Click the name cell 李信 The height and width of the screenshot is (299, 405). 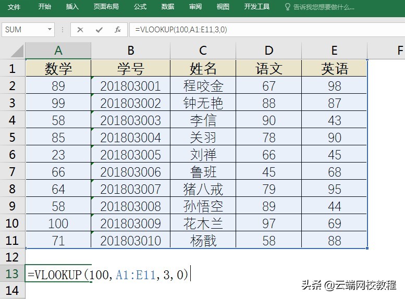click(x=203, y=120)
